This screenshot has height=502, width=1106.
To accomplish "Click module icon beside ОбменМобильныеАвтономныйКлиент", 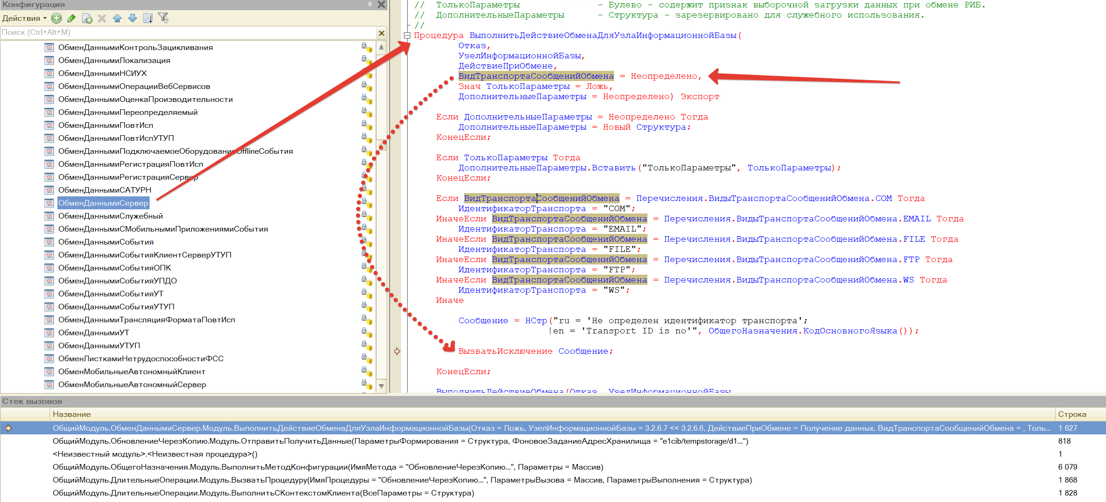I will pyautogui.click(x=49, y=371).
